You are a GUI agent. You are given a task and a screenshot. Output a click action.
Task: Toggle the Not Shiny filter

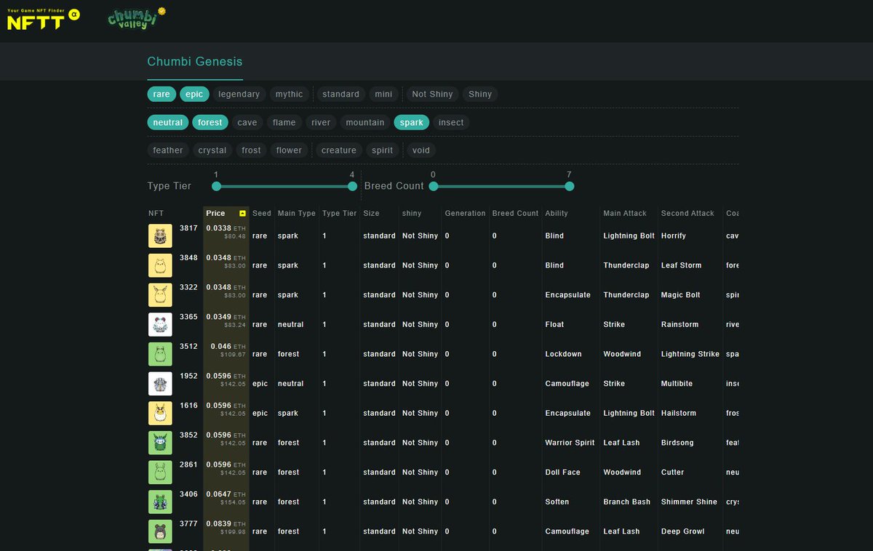432,94
